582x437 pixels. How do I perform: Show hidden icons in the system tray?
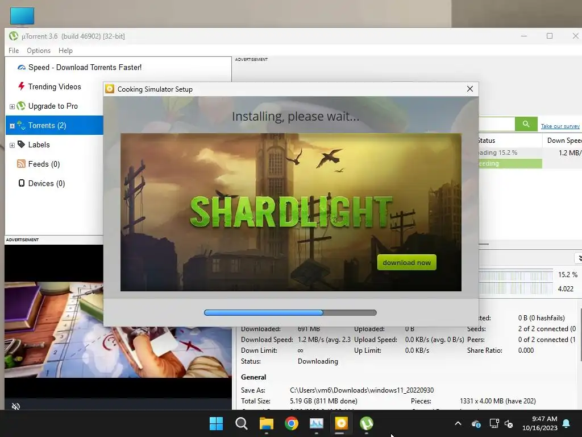pos(458,423)
